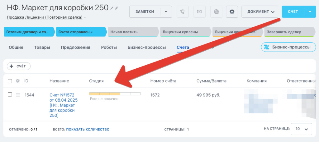Click the pencil icon to edit deal title
The height and width of the screenshot is (142, 319).
(112, 8)
